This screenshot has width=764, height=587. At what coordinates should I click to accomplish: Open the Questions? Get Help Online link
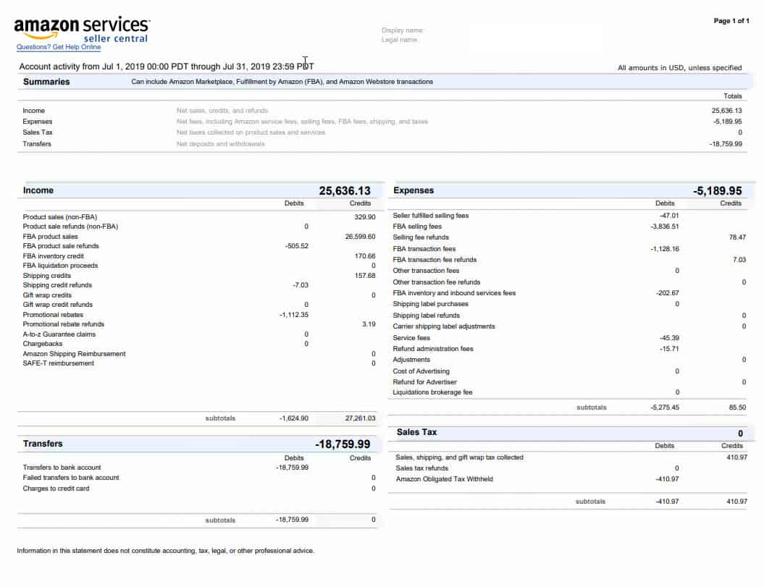point(59,47)
